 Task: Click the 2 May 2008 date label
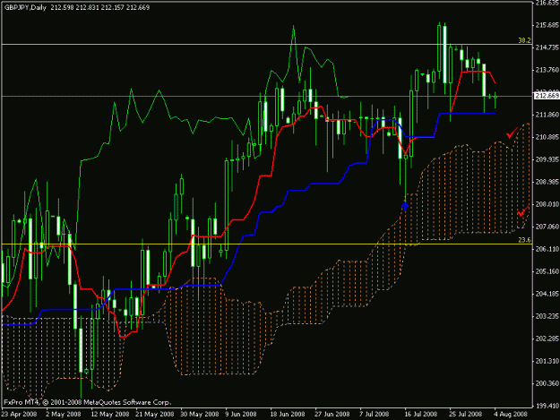(x=64, y=415)
